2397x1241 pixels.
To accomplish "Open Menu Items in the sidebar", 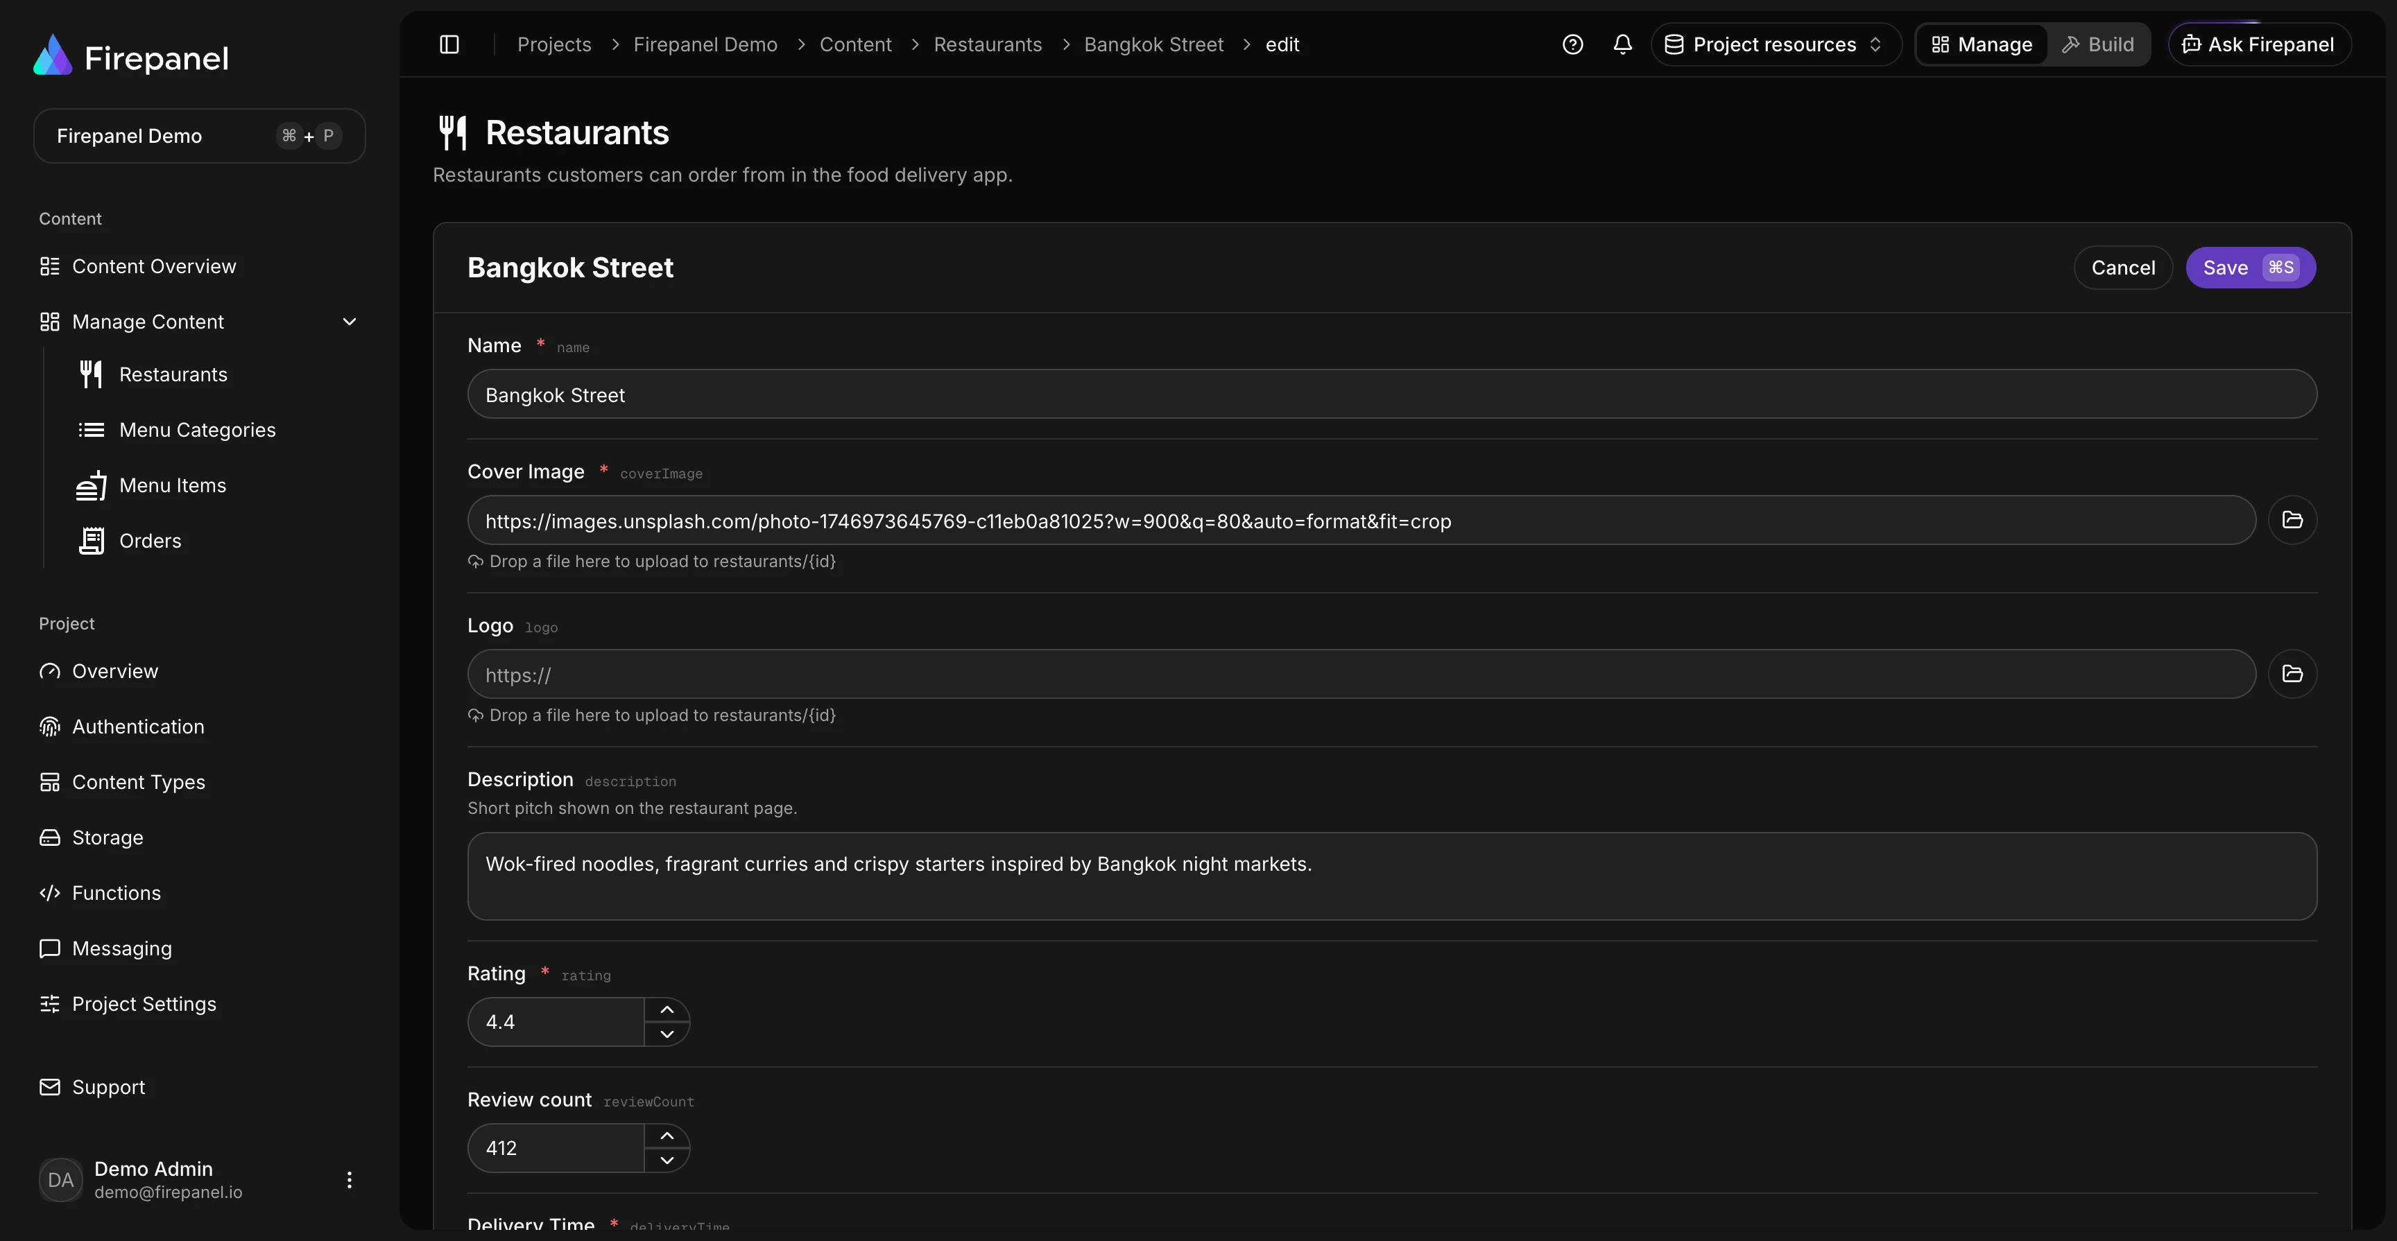I will click(x=151, y=485).
